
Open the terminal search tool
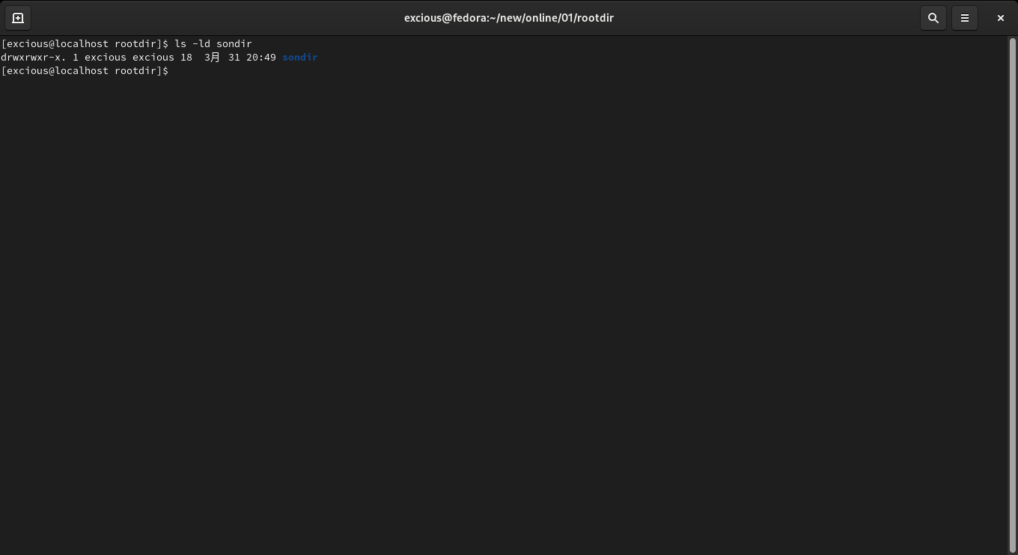933,18
